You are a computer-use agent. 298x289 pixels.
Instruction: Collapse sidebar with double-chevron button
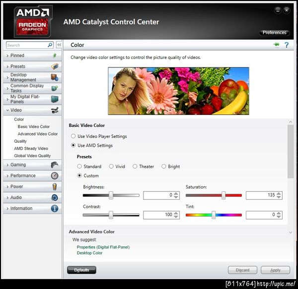[x=59, y=45]
